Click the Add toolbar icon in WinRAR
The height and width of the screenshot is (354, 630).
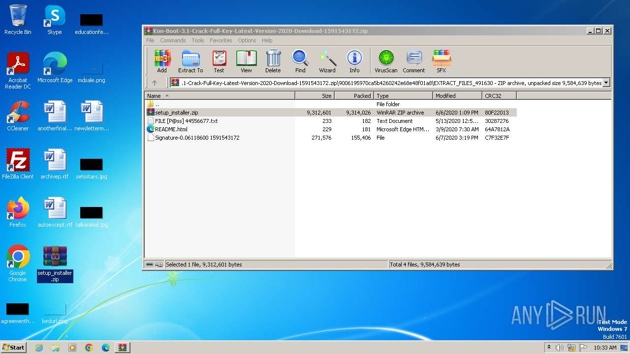point(162,61)
